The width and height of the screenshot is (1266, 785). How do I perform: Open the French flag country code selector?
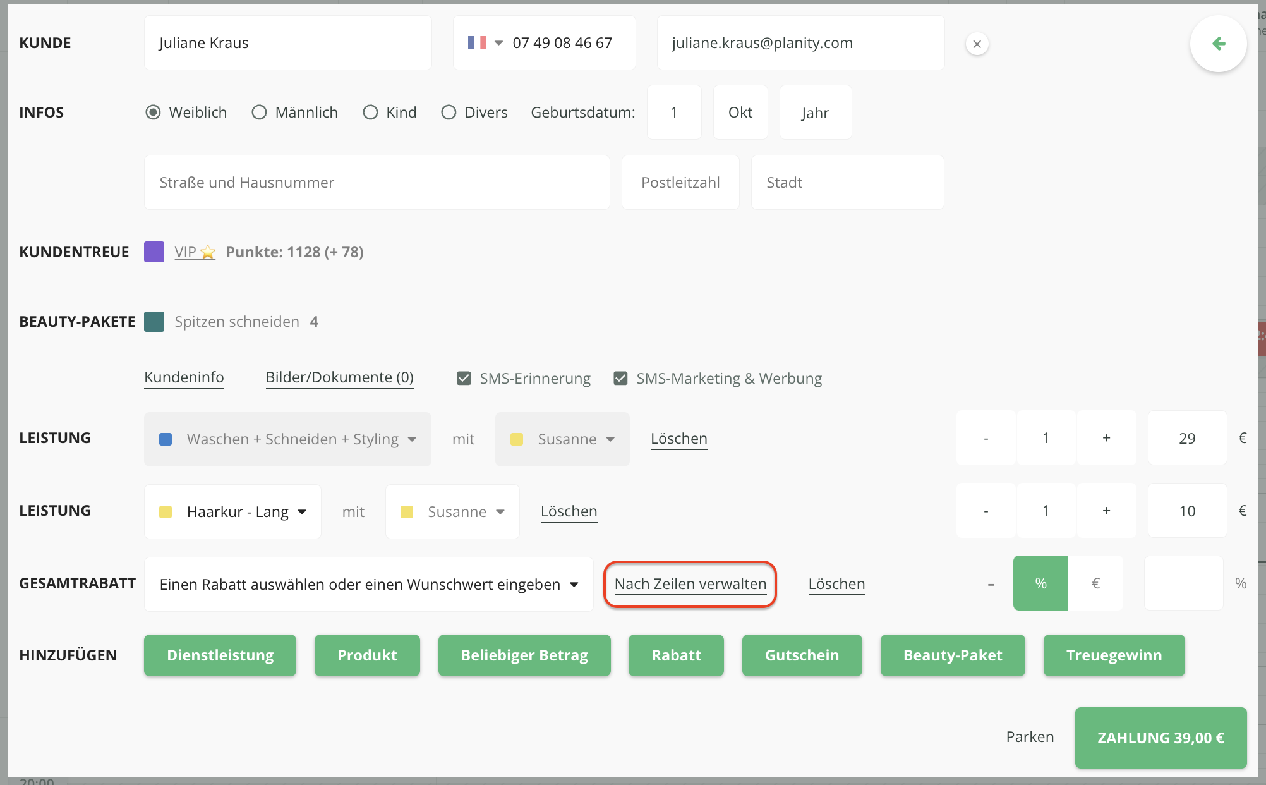485,43
